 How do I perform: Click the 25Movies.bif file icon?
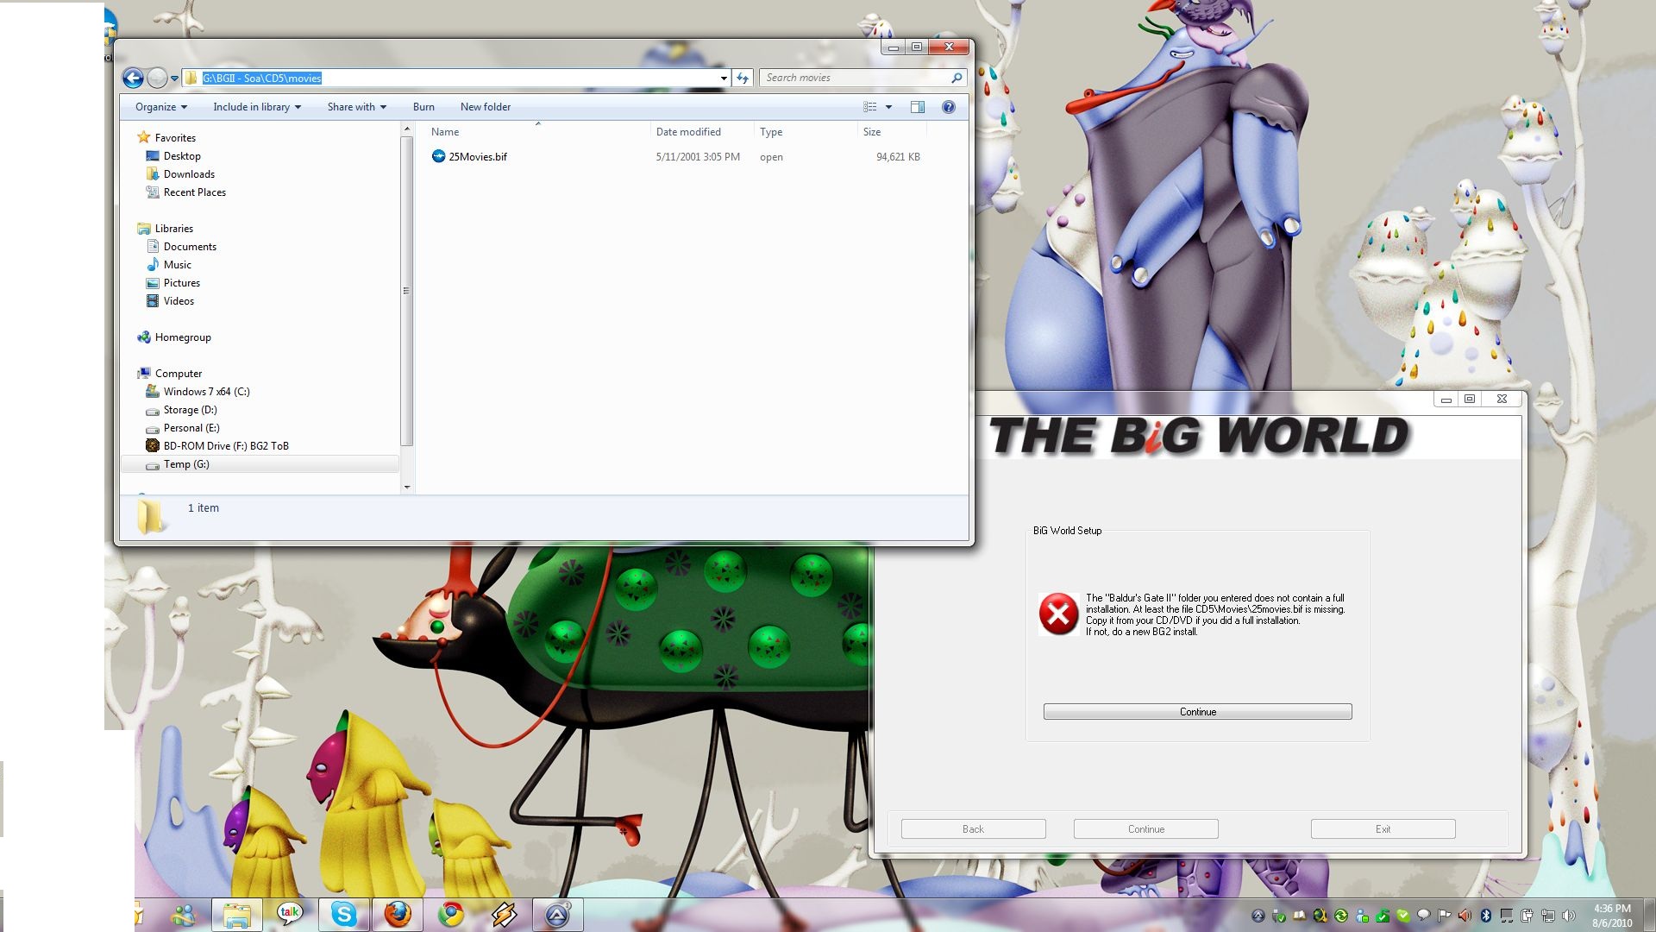438,156
